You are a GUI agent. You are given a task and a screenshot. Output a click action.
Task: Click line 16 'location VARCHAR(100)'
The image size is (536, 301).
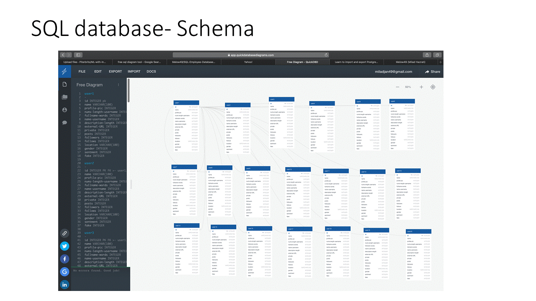[102, 145]
